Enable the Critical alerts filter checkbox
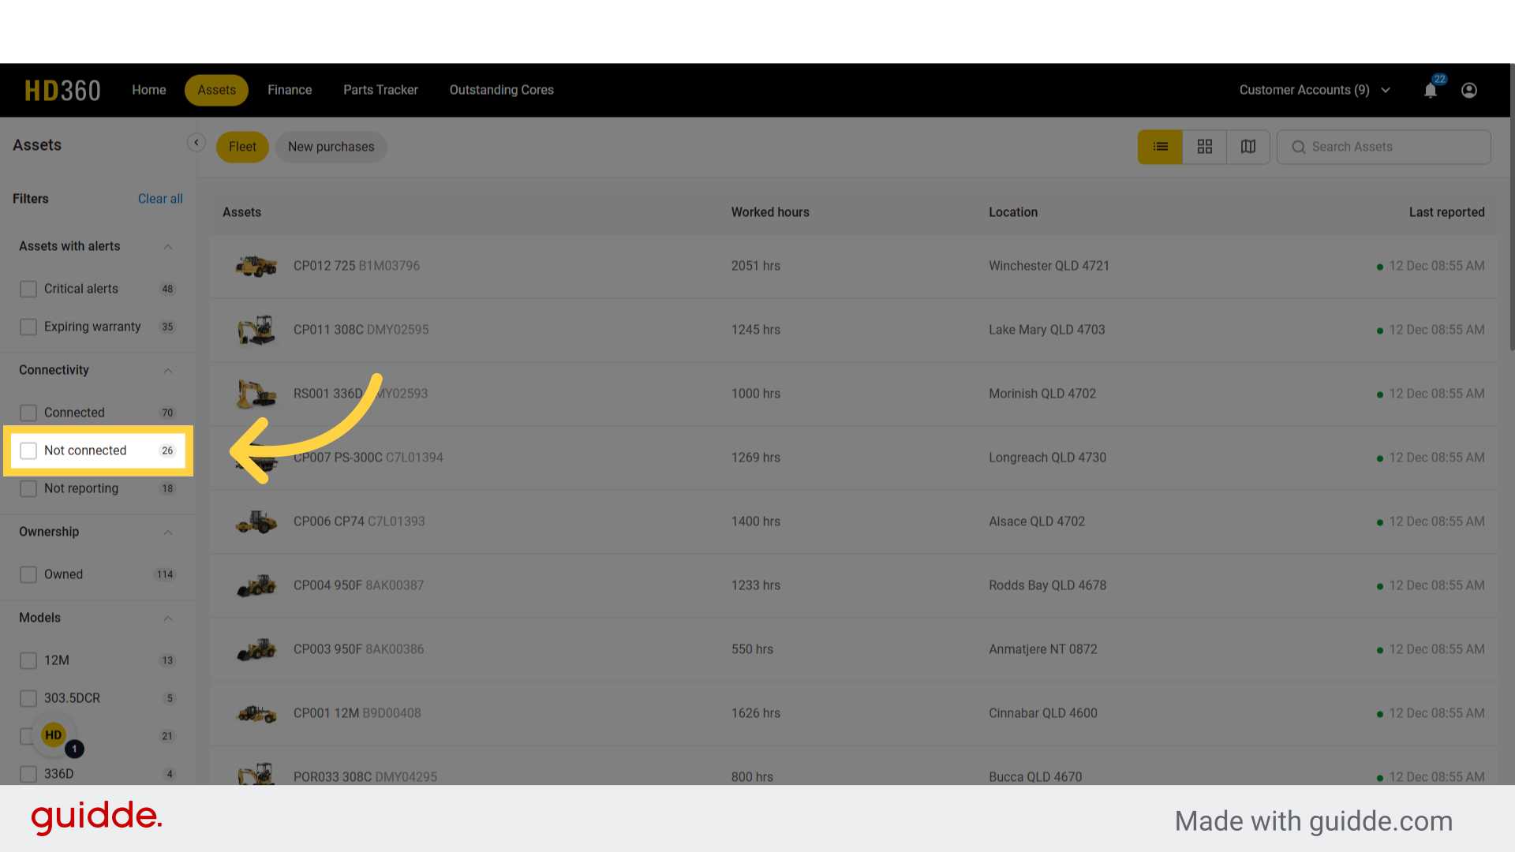Viewport: 1515px width, 852px height. pyautogui.click(x=28, y=289)
